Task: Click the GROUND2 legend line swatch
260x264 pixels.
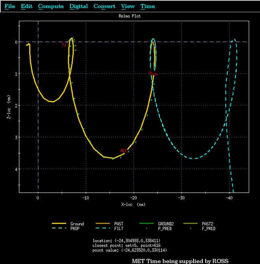Action: [147, 224]
